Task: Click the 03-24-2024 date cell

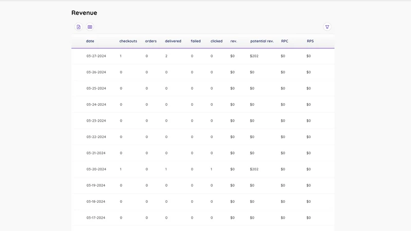Action: [x=96, y=105]
